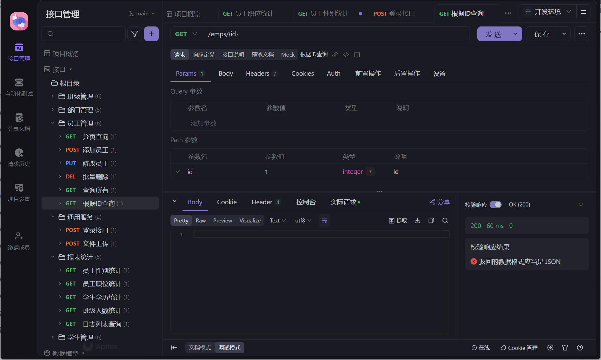Switch to the Headers request tab
The height and width of the screenshot is (360, 601).
point(258,74)
